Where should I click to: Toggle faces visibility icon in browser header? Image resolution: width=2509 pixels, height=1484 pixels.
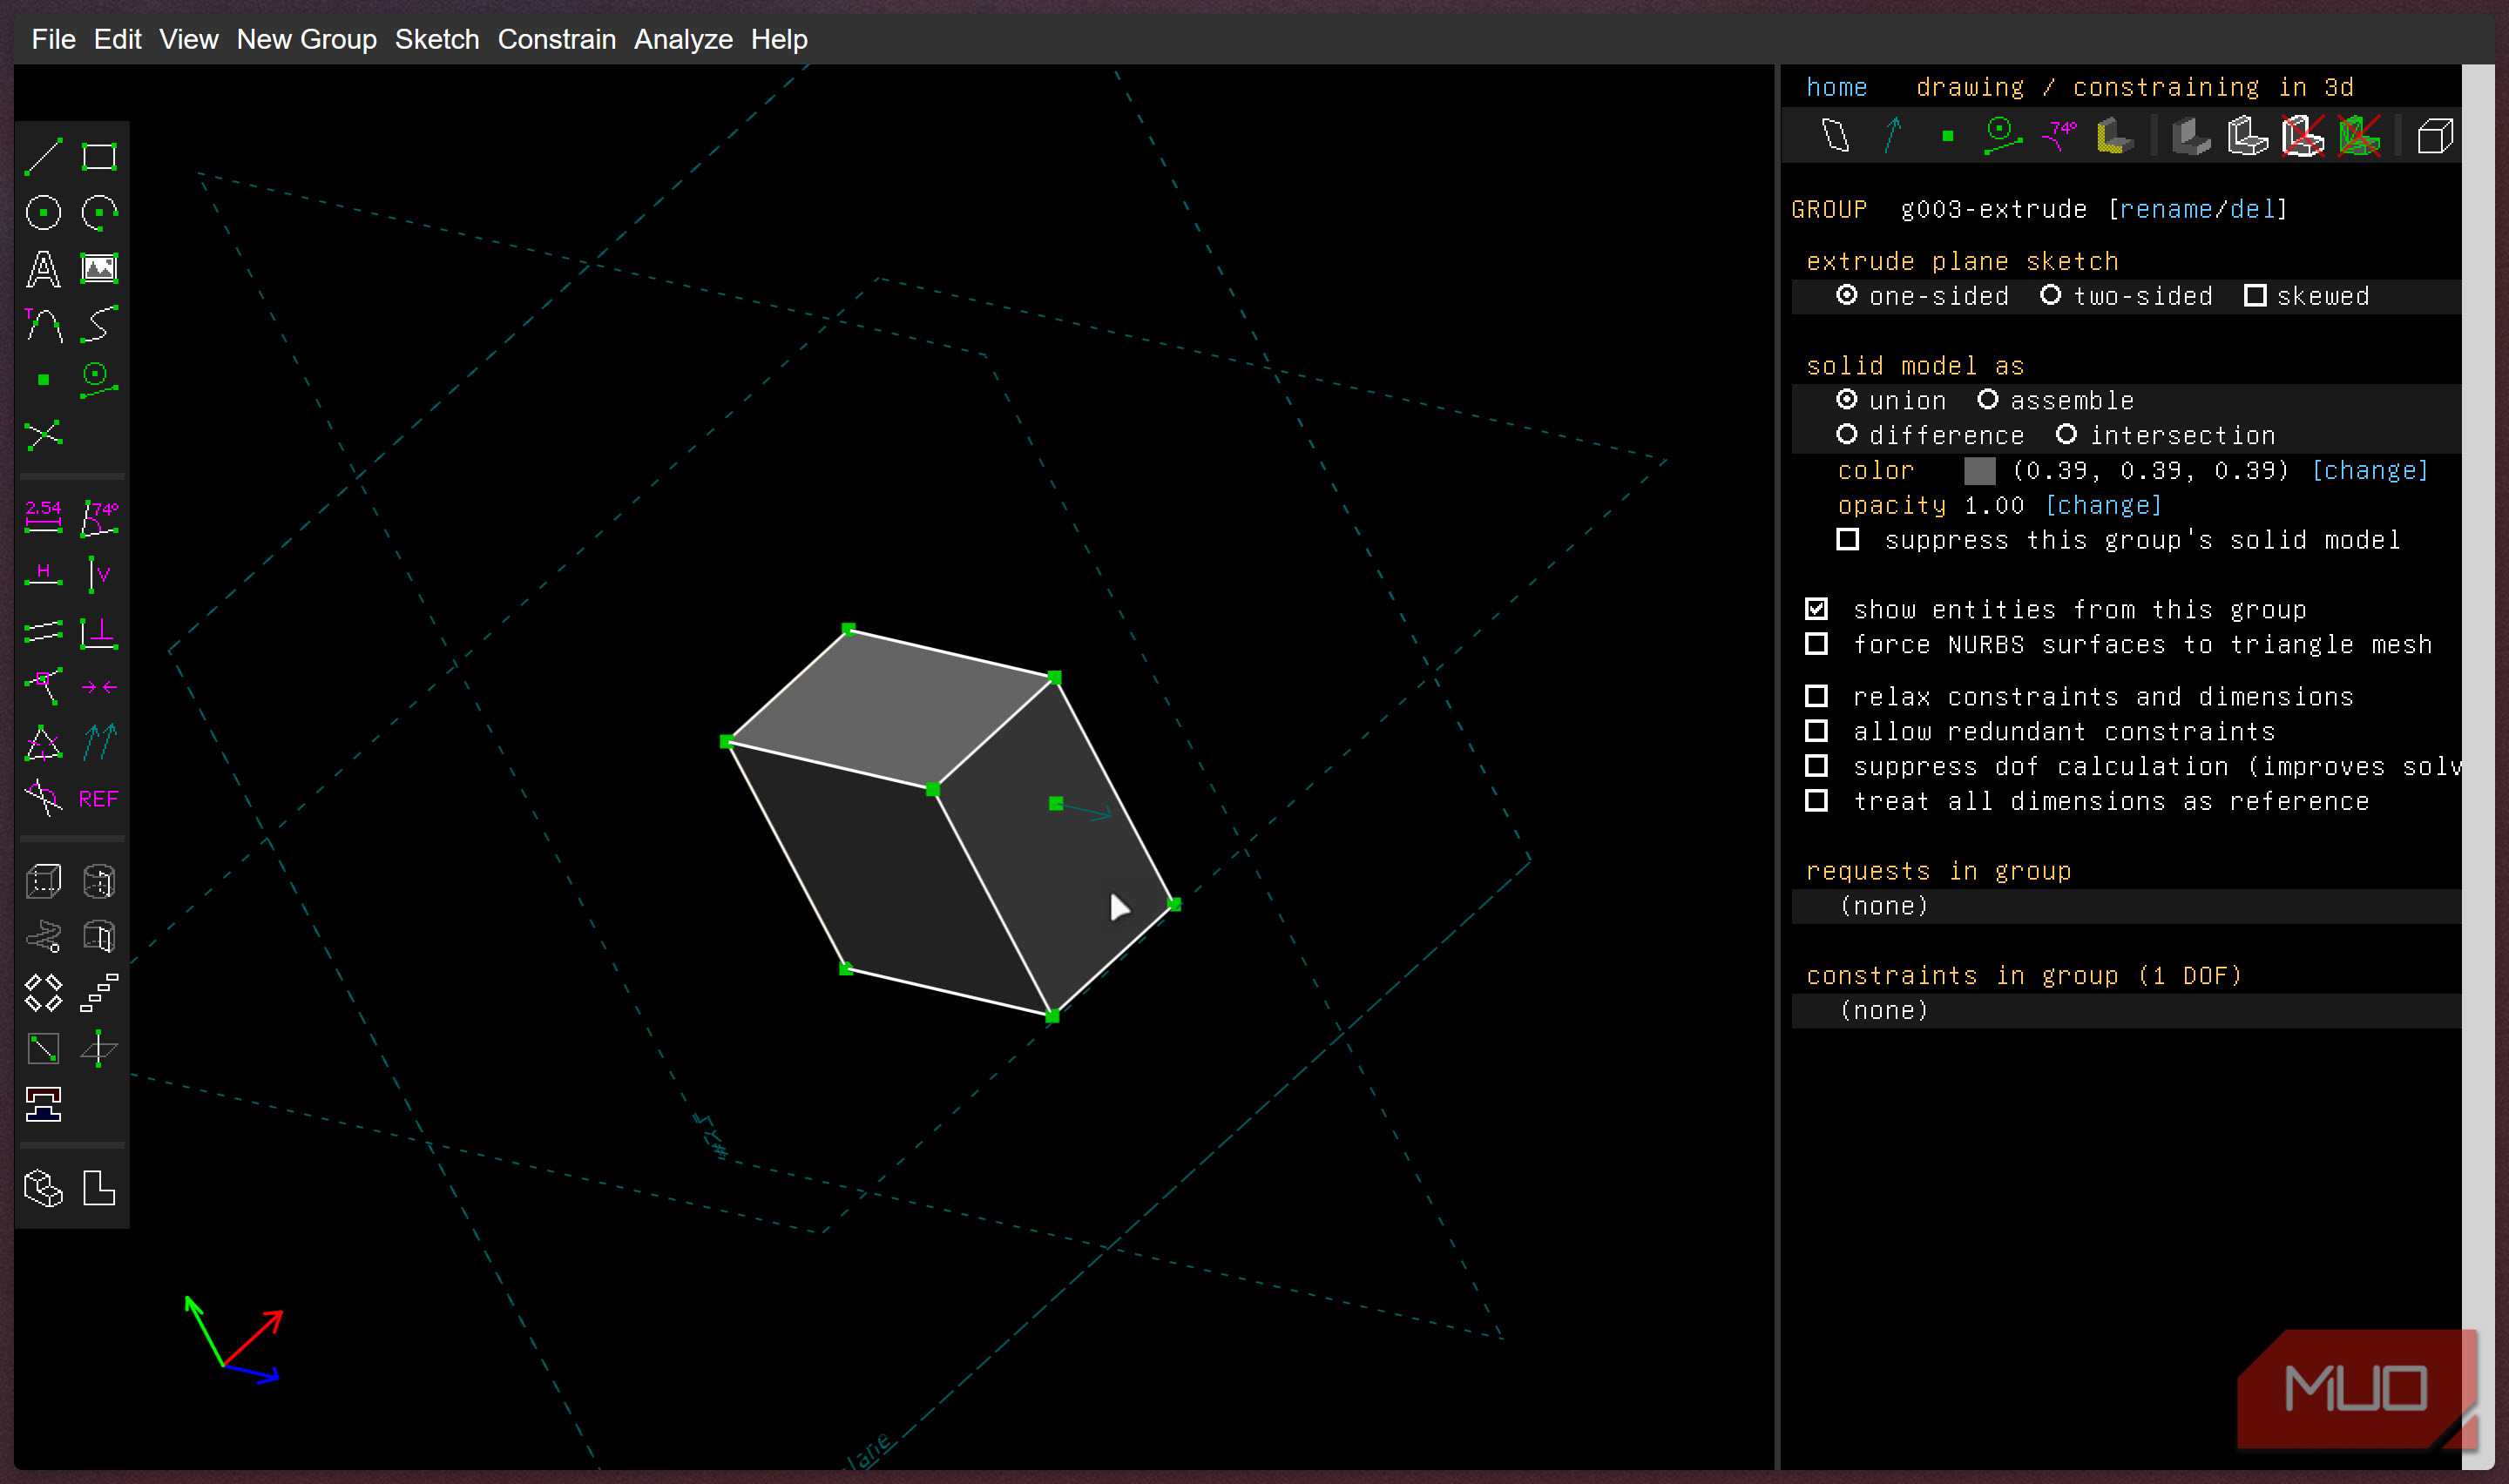[2114, 135]
